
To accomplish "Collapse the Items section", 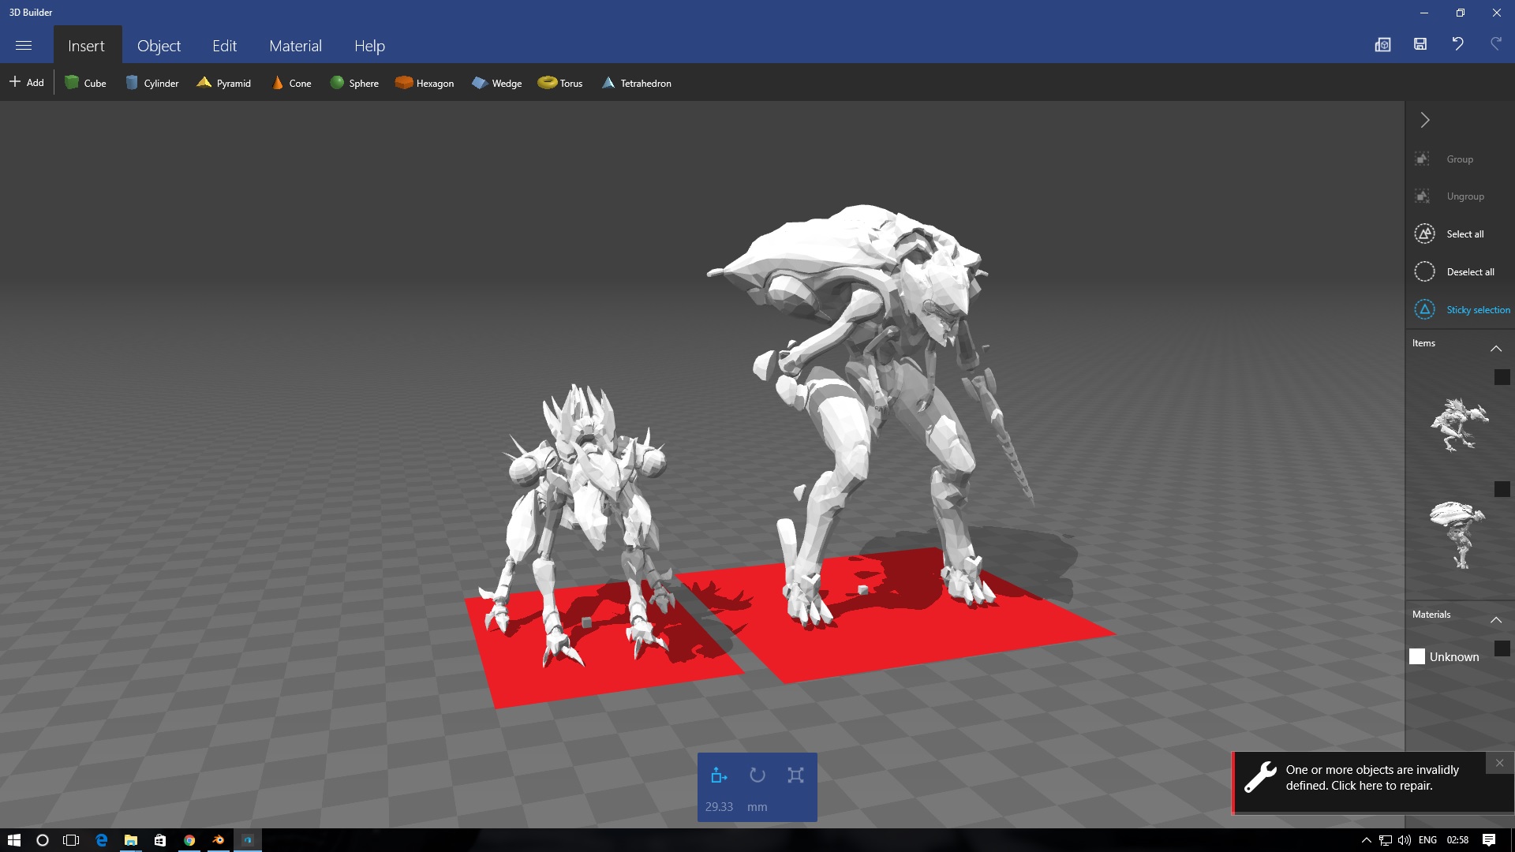I will tap(1495, 348).
